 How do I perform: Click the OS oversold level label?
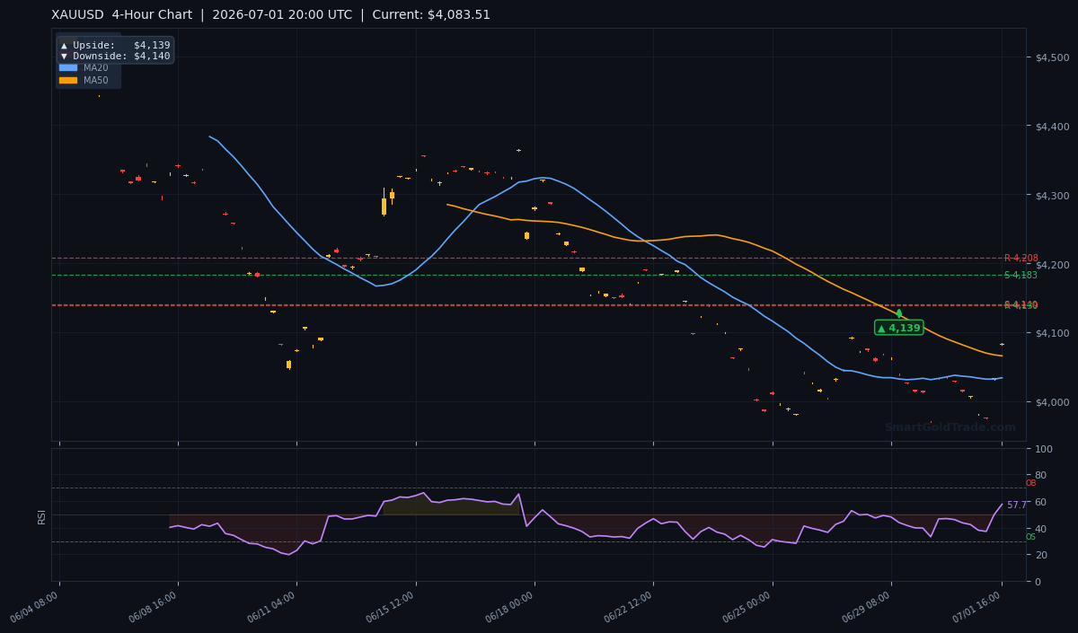1030,537
